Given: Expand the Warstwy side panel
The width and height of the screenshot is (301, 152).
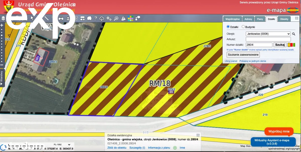Looking at the screenshot, I should [x=2, y=78].
